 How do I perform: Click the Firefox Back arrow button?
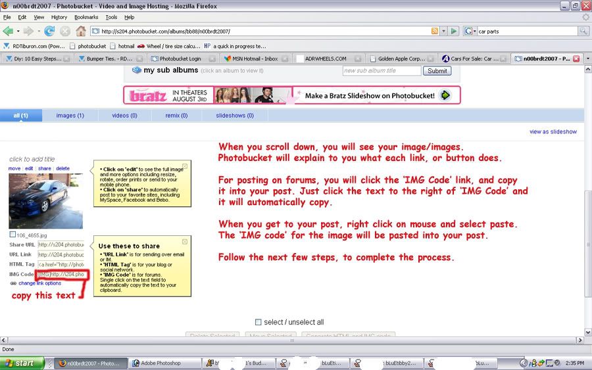[x=9, y=31]
